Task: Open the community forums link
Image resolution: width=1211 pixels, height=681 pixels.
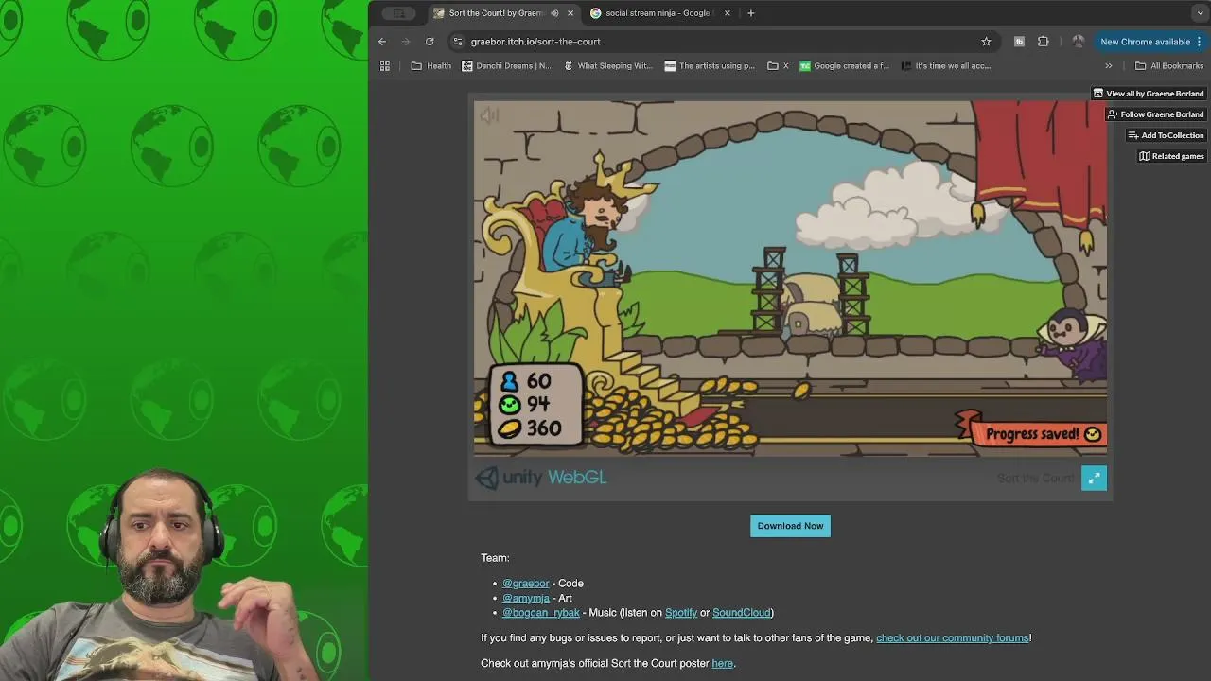Action: (952, 638)
